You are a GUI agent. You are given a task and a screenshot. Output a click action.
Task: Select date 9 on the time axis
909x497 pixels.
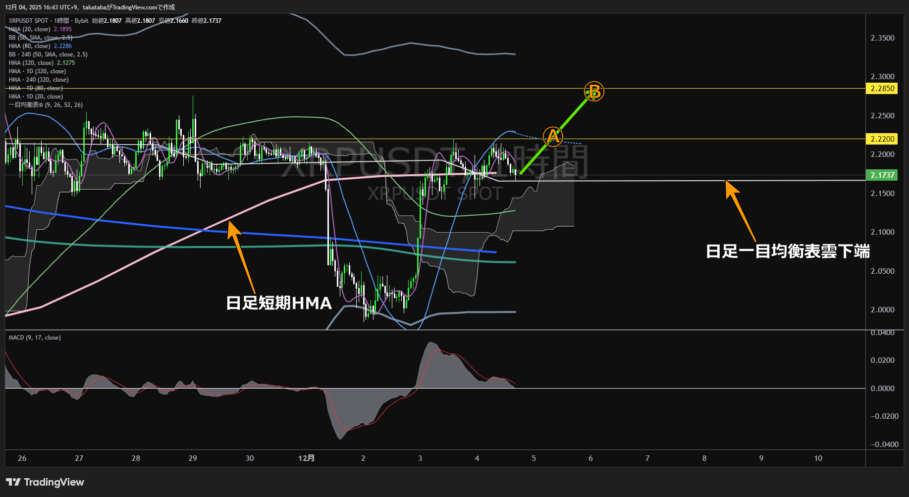point(761,458)
